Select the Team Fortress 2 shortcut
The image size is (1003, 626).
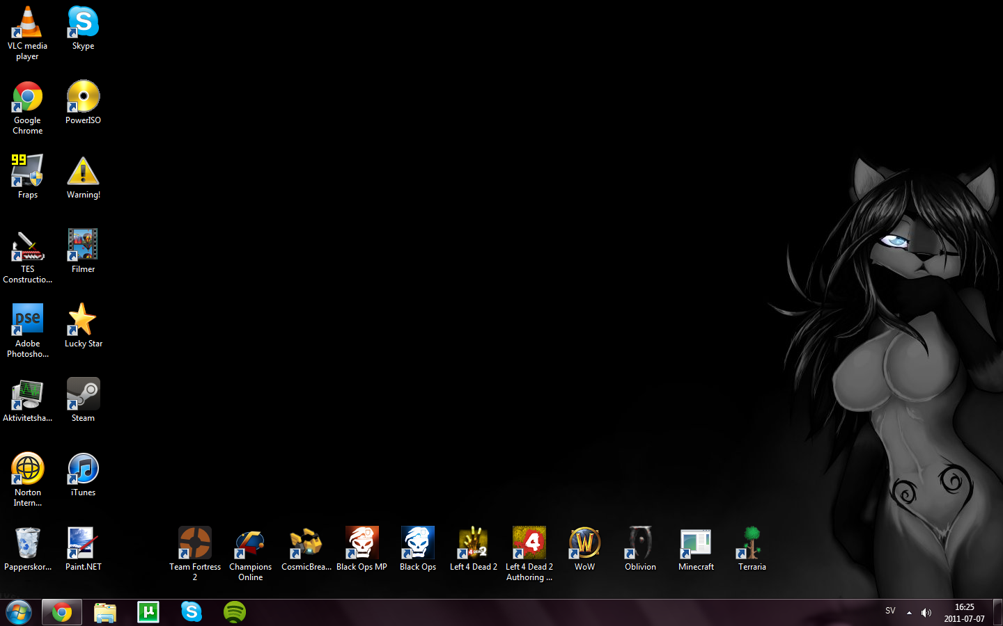point(195,554)
